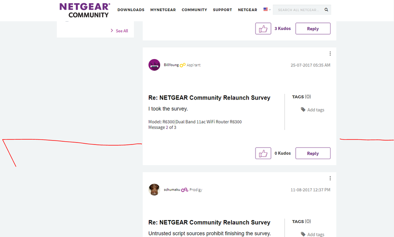This screenshot has height=237, width=394.
Task: Open 0 Kudos count on BillYoung's post
Action: pos(282,153)
